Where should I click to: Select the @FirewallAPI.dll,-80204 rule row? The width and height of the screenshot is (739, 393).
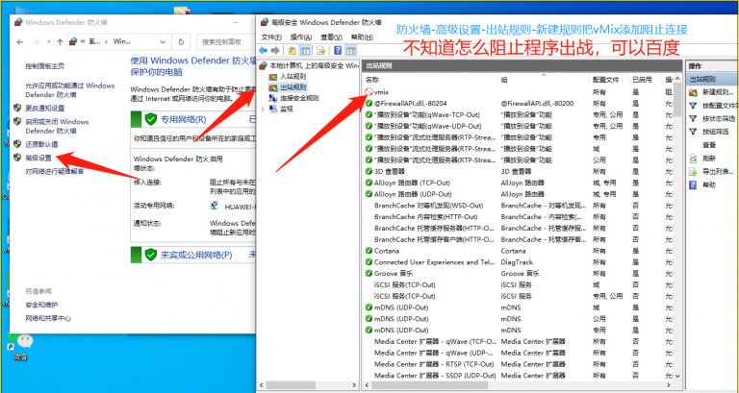(518, 103)
